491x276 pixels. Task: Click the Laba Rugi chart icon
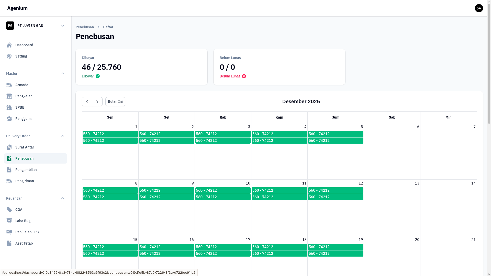pos(9,221)
